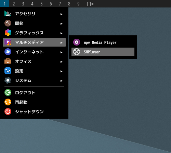The height and width of the screenshot is (153, 171).
Task: Click the []= layout indicator
Action: [x=90, y=4]
